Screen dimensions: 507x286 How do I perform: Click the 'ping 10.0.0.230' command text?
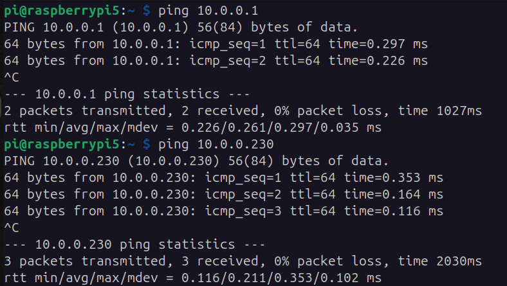(x=216, y=145)
